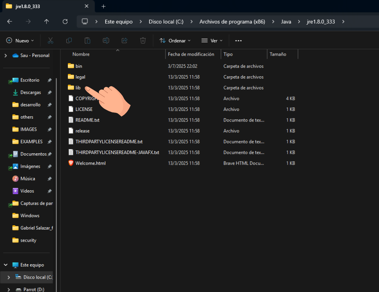Navigate to Este equipo in breadcrumb
The height and width of the screenshot is (292, 379).
point(119,22)
